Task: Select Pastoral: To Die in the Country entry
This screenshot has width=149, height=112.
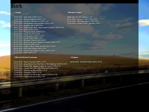Action: tap(36, 74)
